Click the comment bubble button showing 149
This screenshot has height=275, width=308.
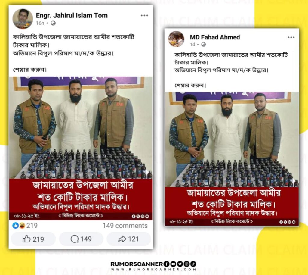[x=81, y=239]
